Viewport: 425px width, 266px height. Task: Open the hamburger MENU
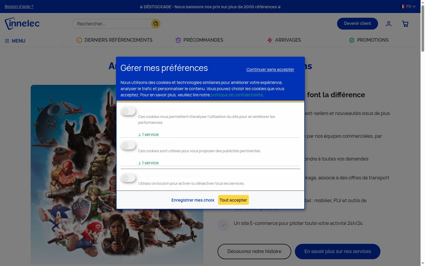click(x=15, y=41)
